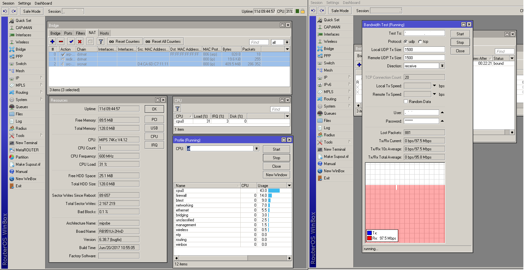The image size is (524, 270).
Task: Click Stop in the Bandwidth Test window
Action: 460,42
